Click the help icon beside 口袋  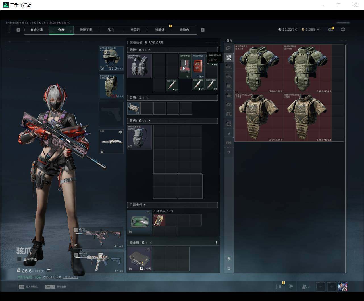[x=147, y=98]
